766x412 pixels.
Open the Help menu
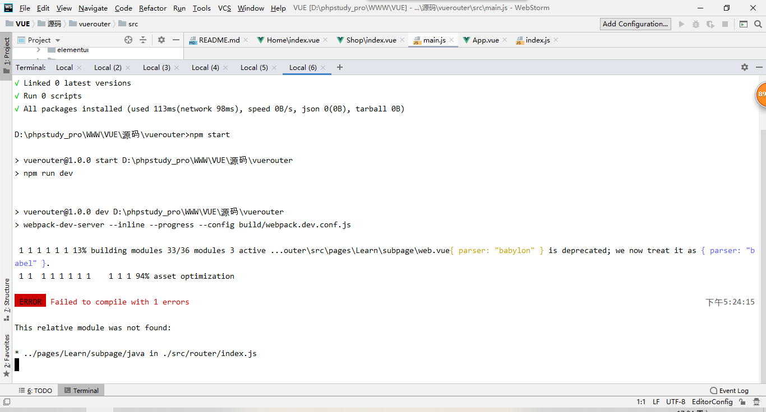[x=278, y=8]
